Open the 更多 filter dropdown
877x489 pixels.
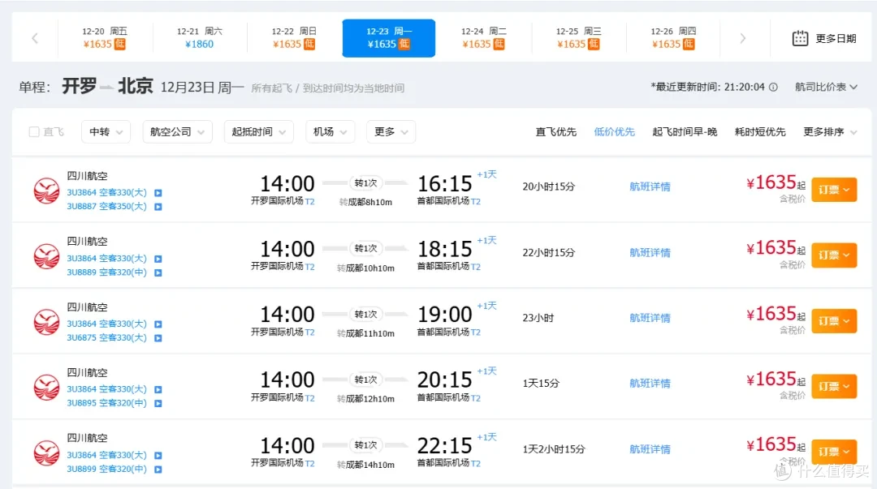391,132
